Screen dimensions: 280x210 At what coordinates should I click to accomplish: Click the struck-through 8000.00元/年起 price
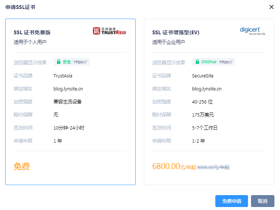(x=213, y=168)
